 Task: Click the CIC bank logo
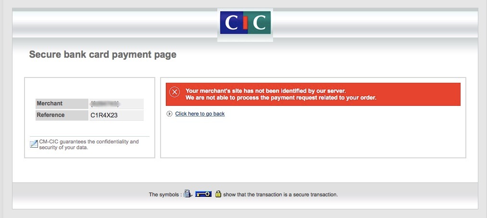(245, 23)
